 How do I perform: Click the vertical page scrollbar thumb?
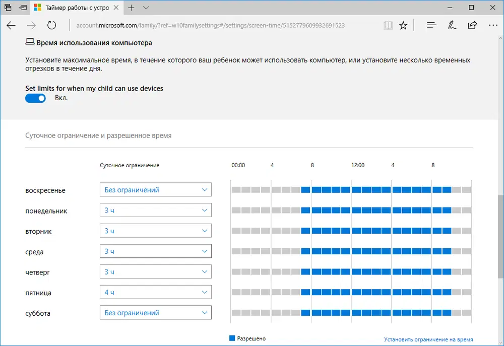point(500,237)
